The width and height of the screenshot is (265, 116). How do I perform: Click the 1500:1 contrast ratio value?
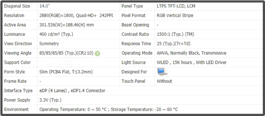[x=175, y=34]
